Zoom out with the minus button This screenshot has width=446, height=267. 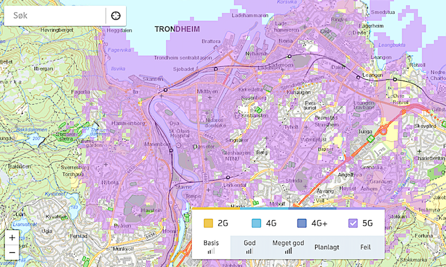[x=12, y=251]
